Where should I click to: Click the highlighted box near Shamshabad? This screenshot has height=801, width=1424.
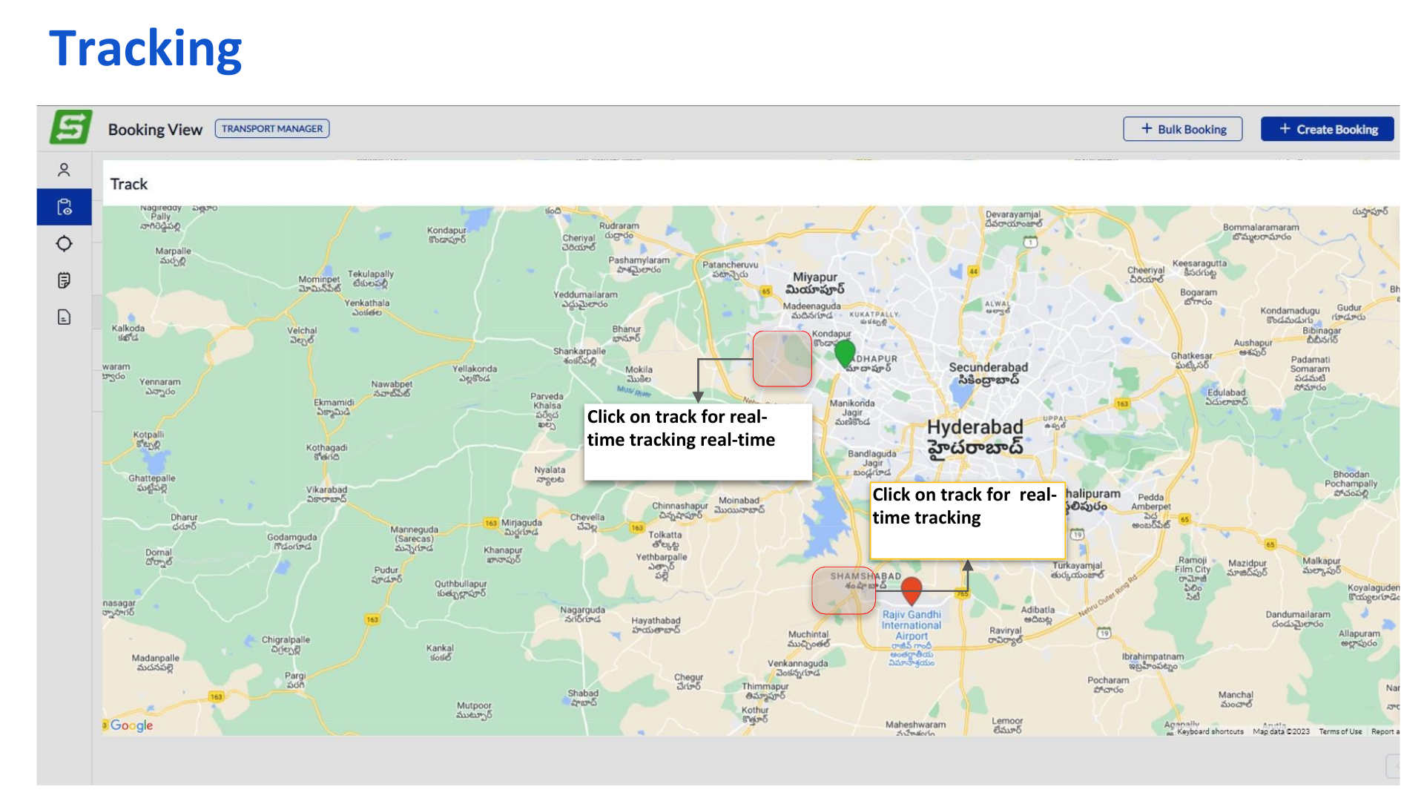click(843, 590)
